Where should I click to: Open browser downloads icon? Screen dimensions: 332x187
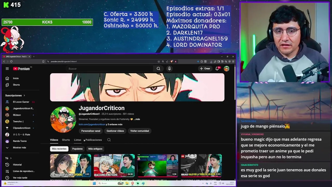click(x=211, y=62)
